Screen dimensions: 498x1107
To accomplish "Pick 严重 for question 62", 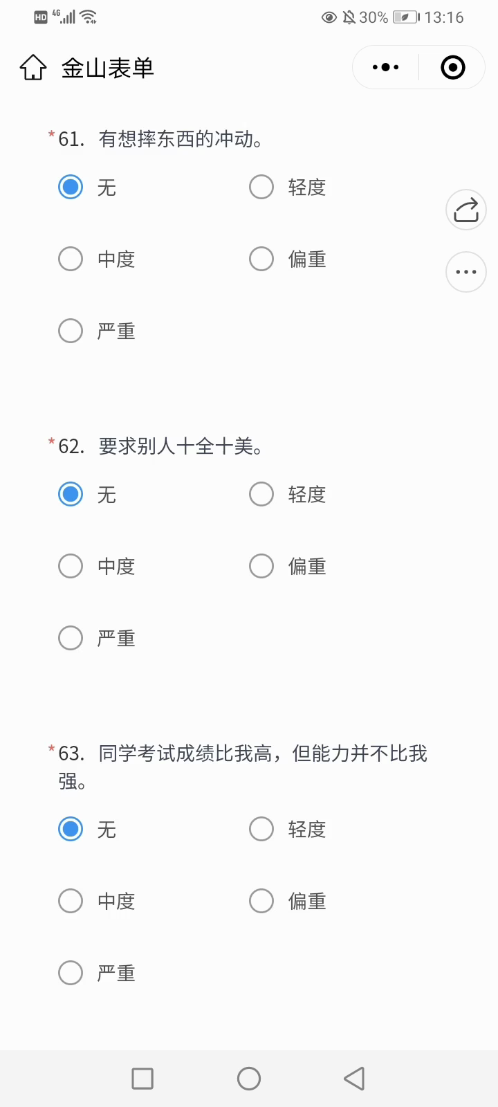I will pos(71,638).
